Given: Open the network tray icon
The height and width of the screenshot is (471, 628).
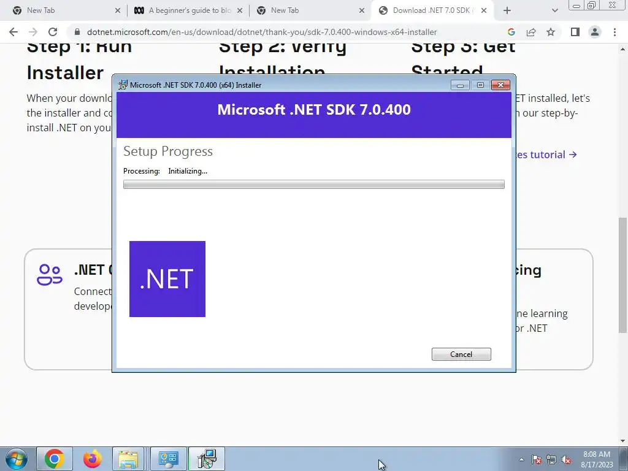Looking at the screenshot, I should (551, 460).
